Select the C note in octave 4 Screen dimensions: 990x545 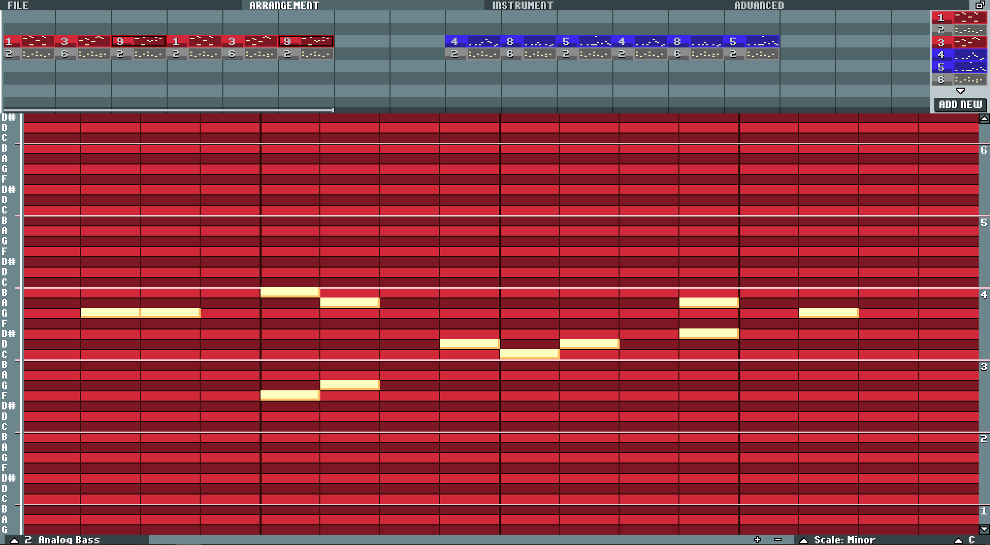point(529,354)
